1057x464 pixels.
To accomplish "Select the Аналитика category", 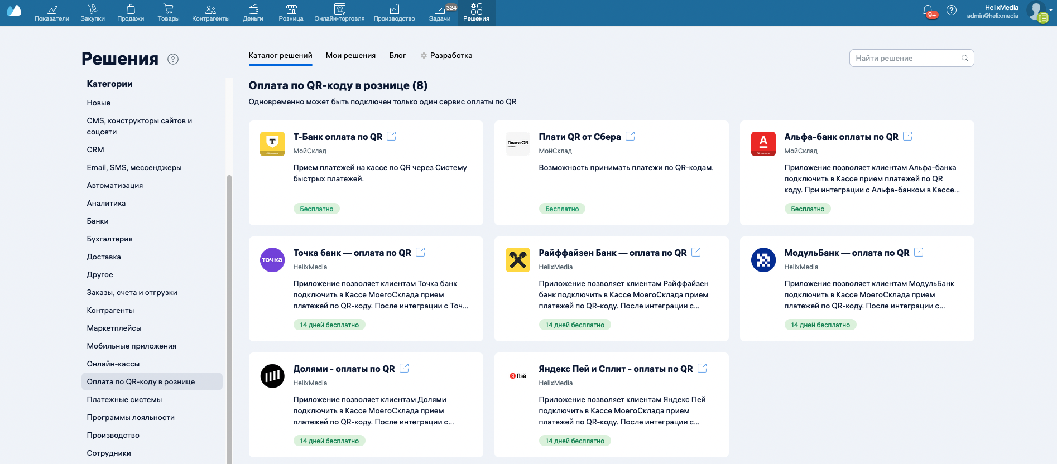I will pos(106,204).
